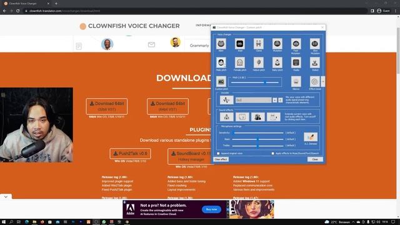400x225 pixels.
Task: Click the spiral Effect mixer icon
Action: pyautogui.click(x=315, y=82)
